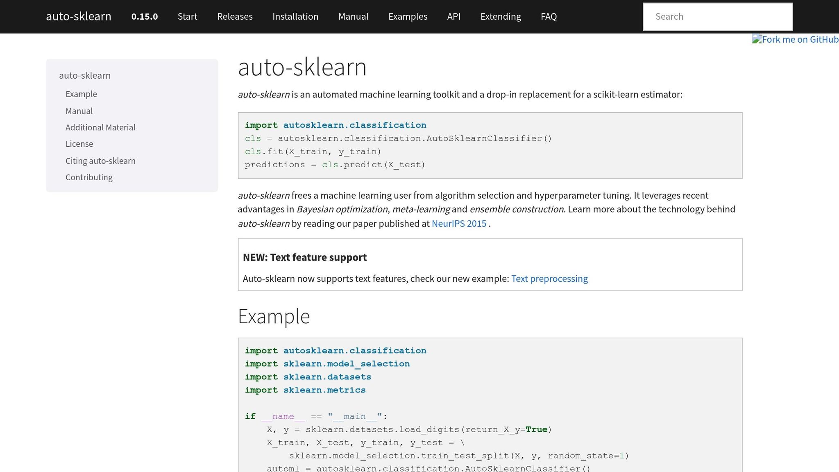Click the ensemble construction italic text
Screen dimensions: 839x472
click(x=517, y=209)
